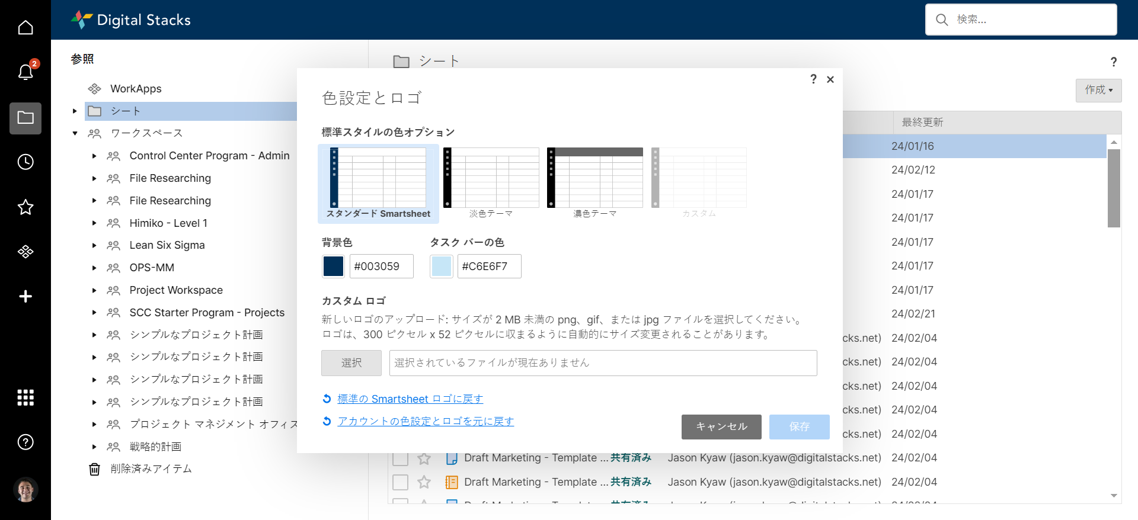The width and height of the screenshot is (1138, 520).
Task: Expand the Himiko - Level 1 workspace
Action: pos(94,223)
